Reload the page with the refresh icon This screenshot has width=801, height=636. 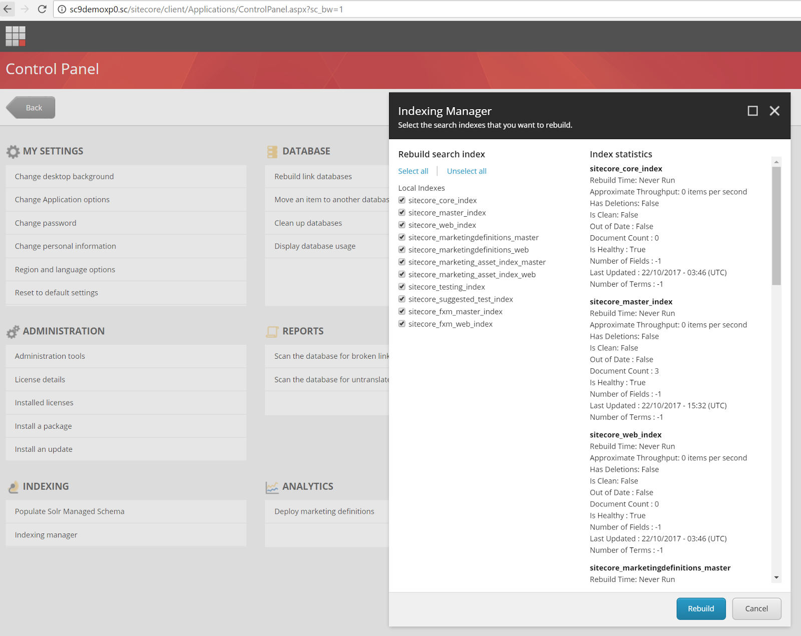[42, 9]
